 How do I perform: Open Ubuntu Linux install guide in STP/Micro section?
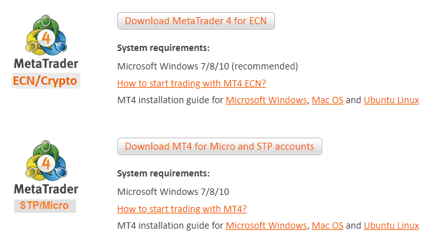(391, 226)
